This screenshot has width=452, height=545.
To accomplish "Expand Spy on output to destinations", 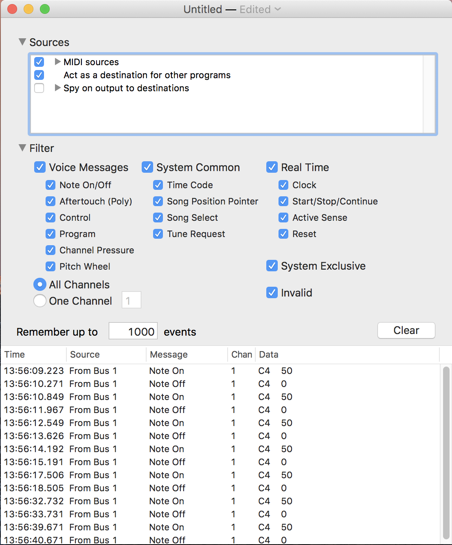I will pos(58,88).
